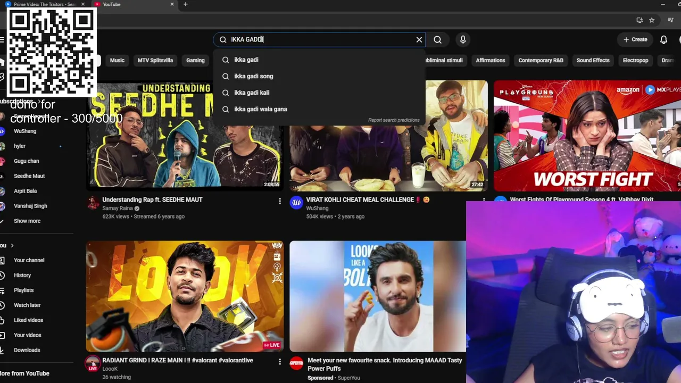The width and height of the screenshot is (681, 383).
Task: Choose the 'ikka gadi' search suggestion
Action: click(x=319, y=60)
